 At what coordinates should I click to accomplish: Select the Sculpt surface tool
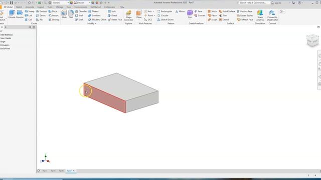click(213, 19)
